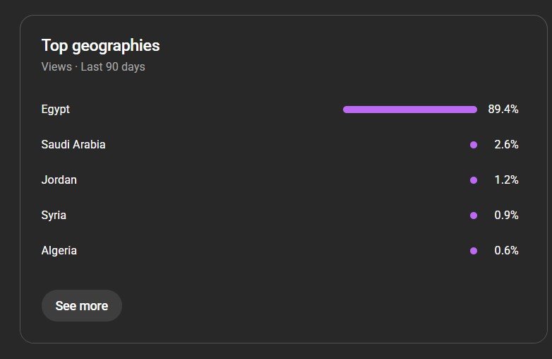Select the Syria country label

click(54, 216)
